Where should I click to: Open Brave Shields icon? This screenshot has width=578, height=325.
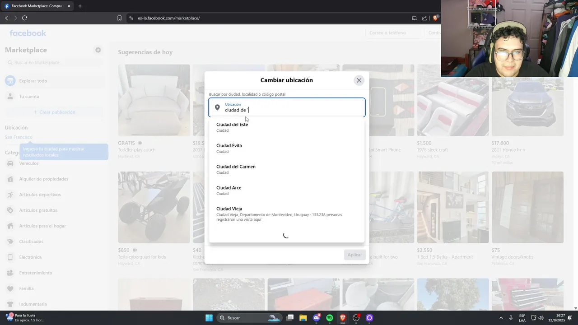point(435,18)
